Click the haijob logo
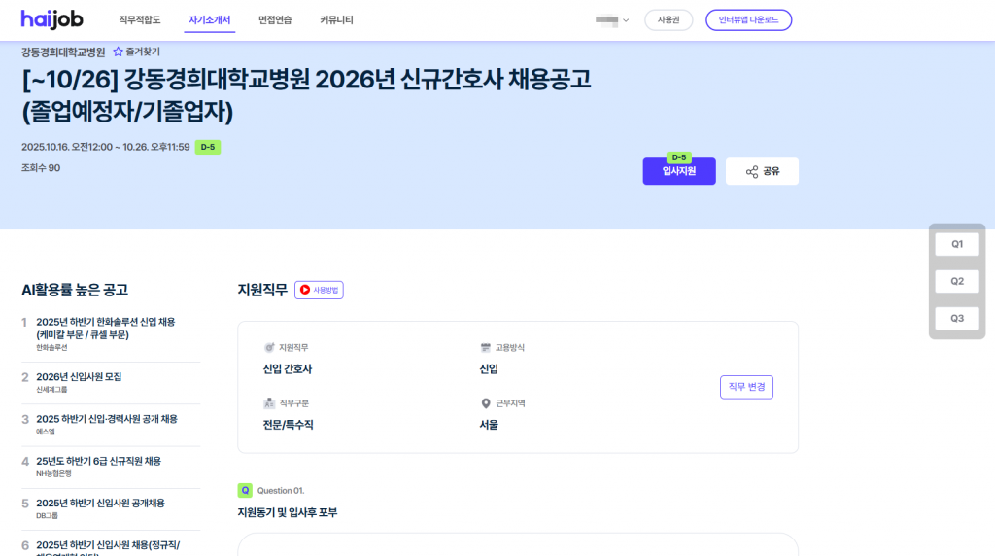This screenshot has width=995, height=556. click(53, 20)
